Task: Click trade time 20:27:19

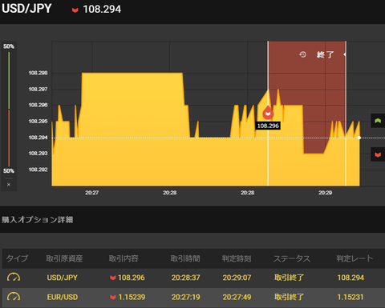Action: (x=186, y=297)
